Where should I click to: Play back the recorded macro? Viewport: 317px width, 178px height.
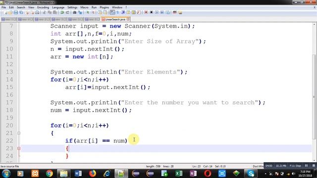[157, 12]
